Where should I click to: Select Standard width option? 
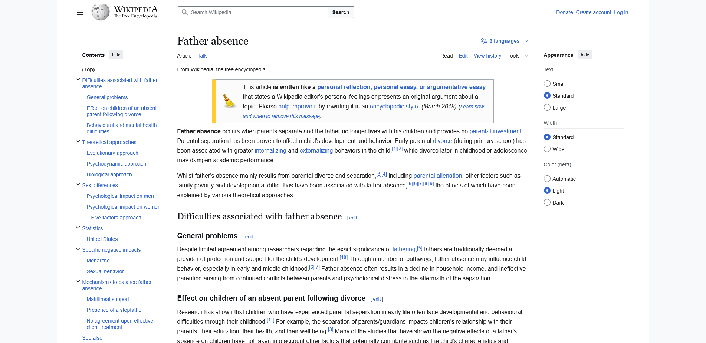(x=547, y=137)
